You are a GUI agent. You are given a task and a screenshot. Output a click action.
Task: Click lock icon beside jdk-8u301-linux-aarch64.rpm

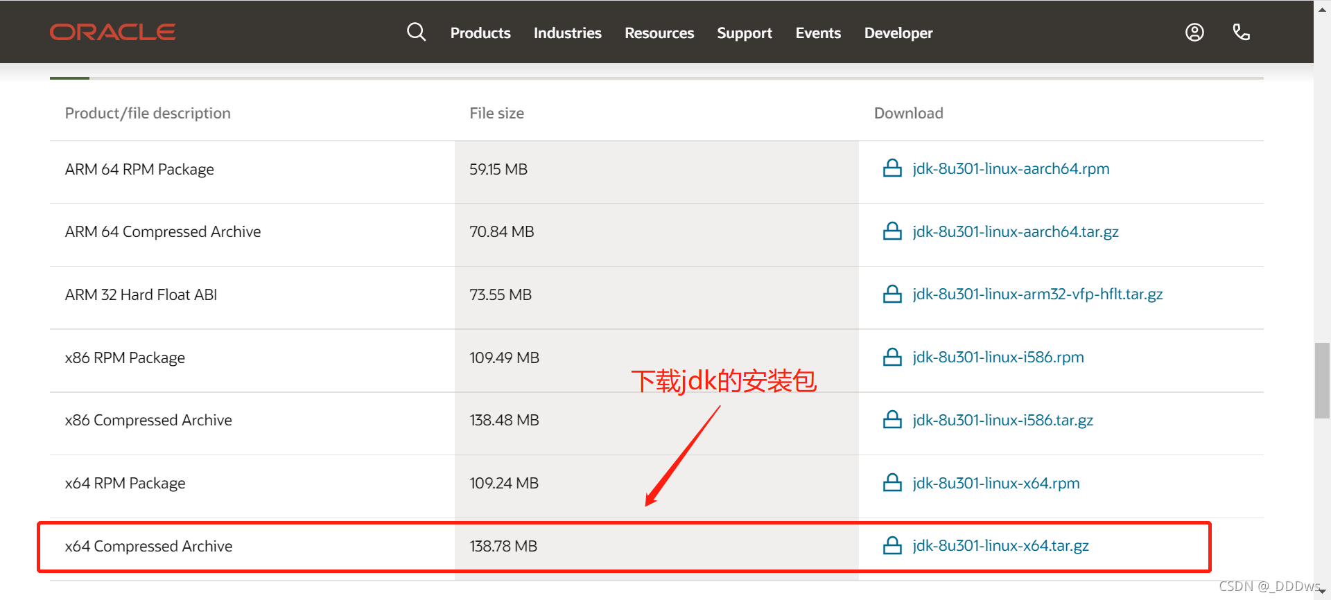click(x=892, y=168)
